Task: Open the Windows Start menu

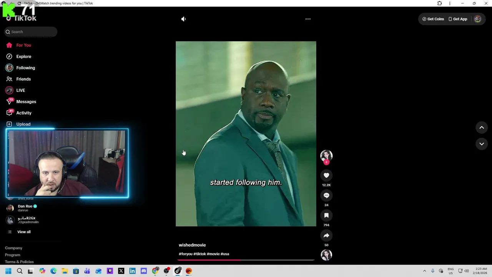Action: point(8,271)
